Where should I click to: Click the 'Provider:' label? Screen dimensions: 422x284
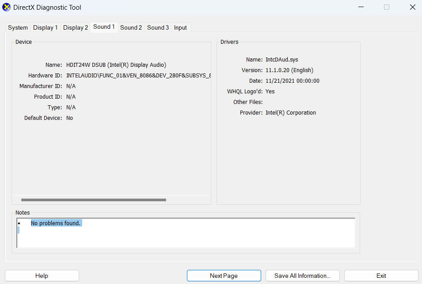pos(251,113)
